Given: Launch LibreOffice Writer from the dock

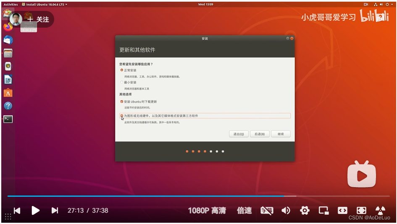Looking at the screenshot, I should click(8, 80).
